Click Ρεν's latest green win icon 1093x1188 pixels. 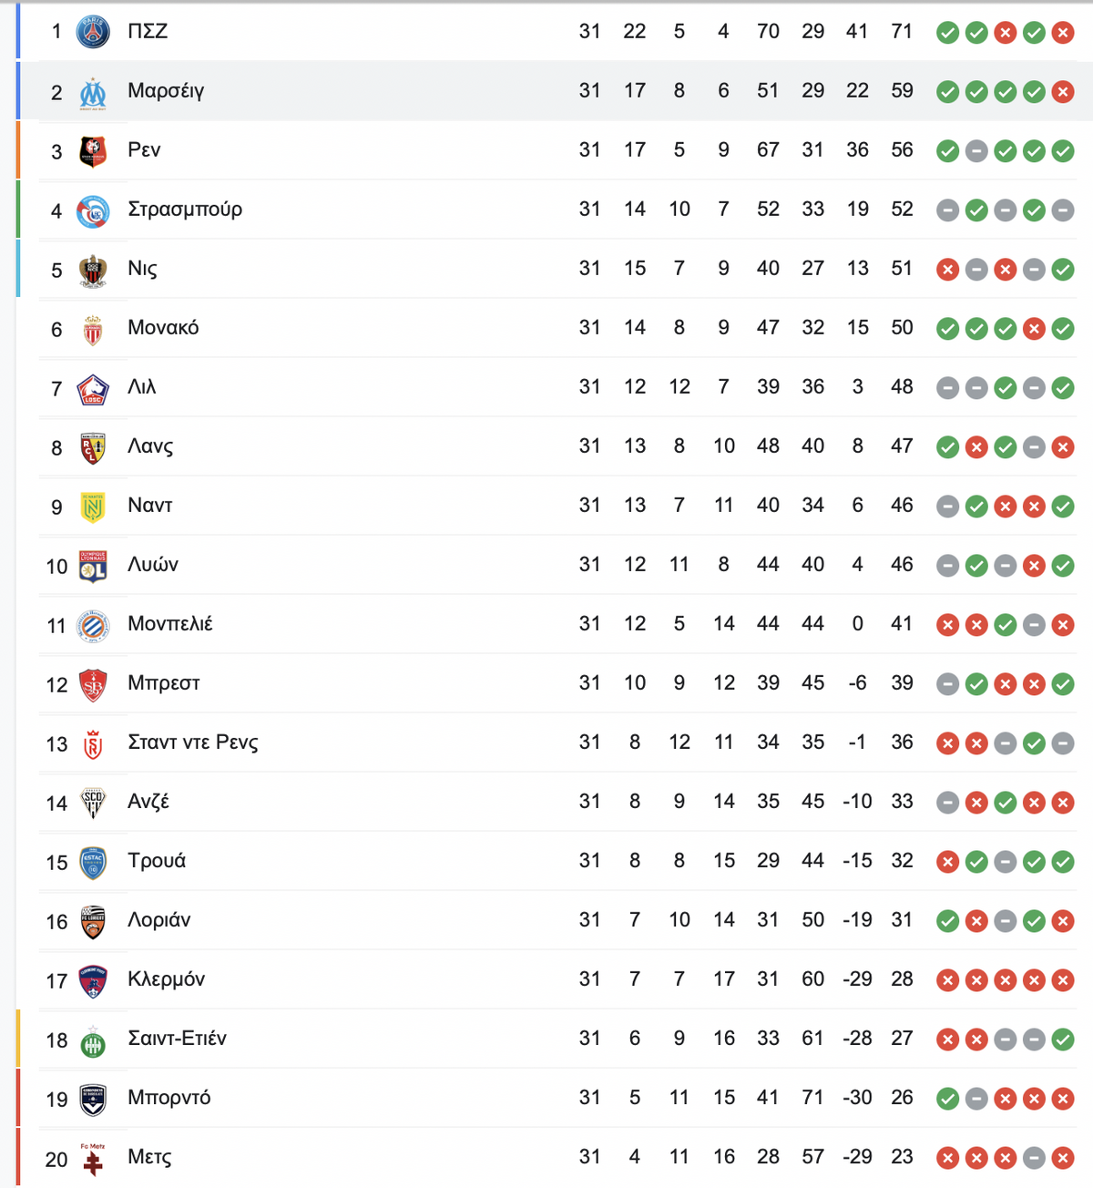[x=1062, y=151]
